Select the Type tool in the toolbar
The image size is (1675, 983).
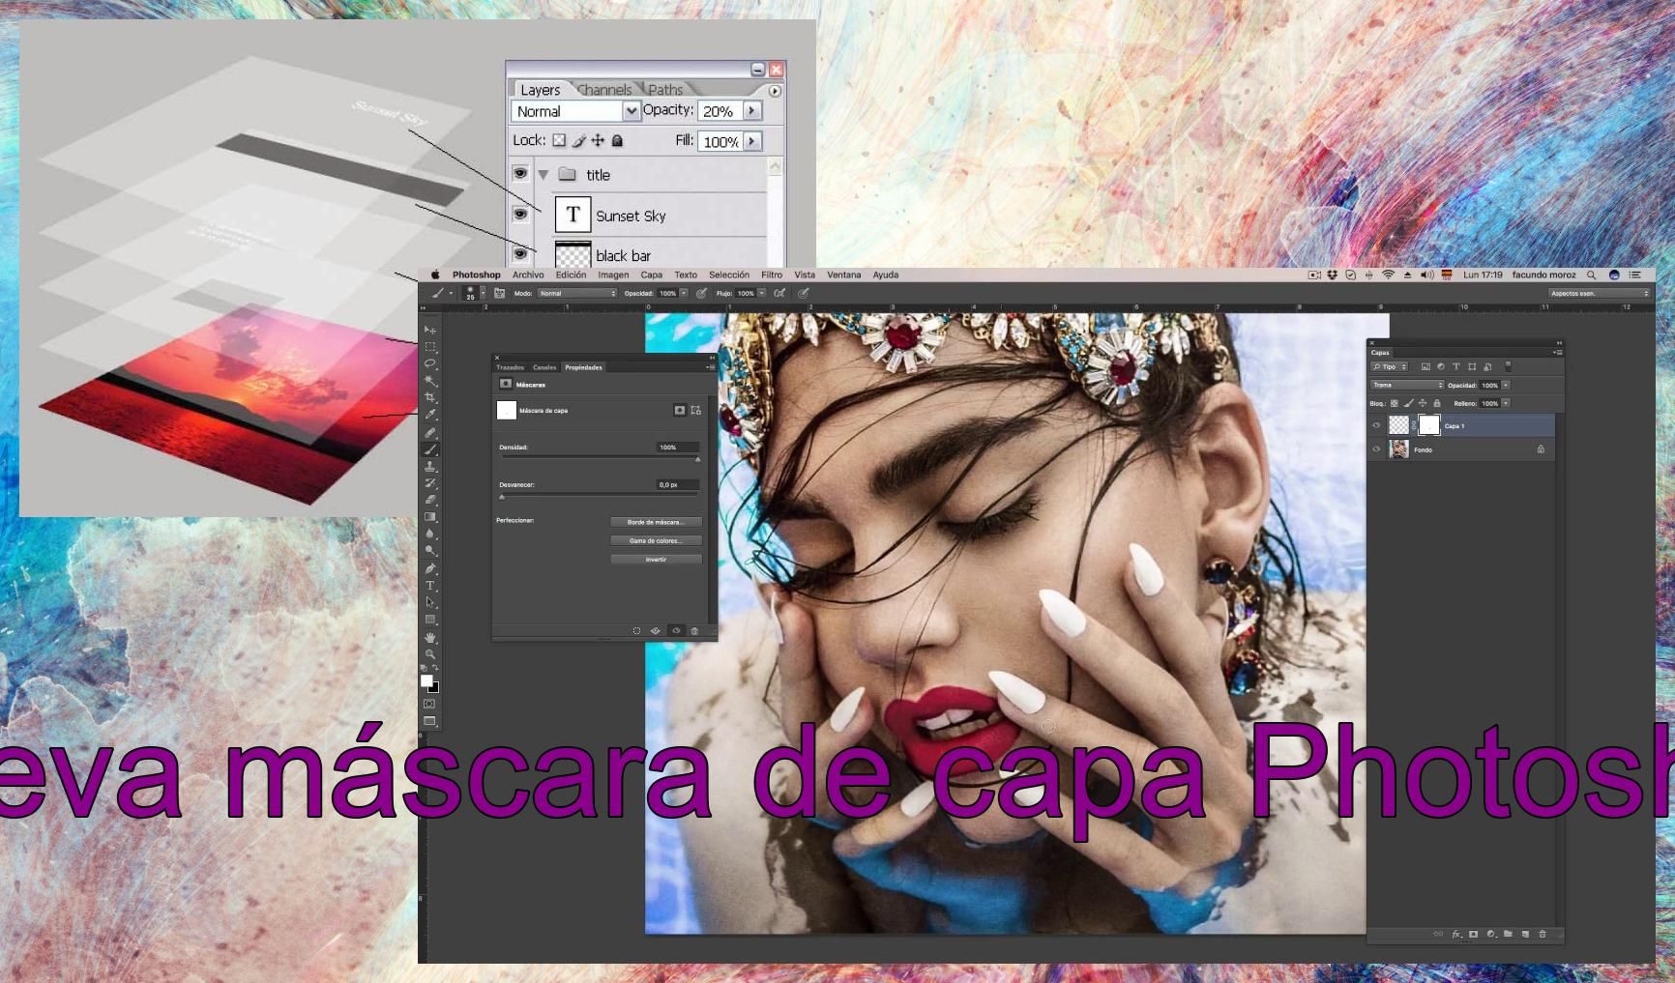click(430, 586)
